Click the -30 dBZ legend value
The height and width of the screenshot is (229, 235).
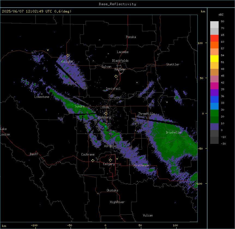(x=223, y=144)
